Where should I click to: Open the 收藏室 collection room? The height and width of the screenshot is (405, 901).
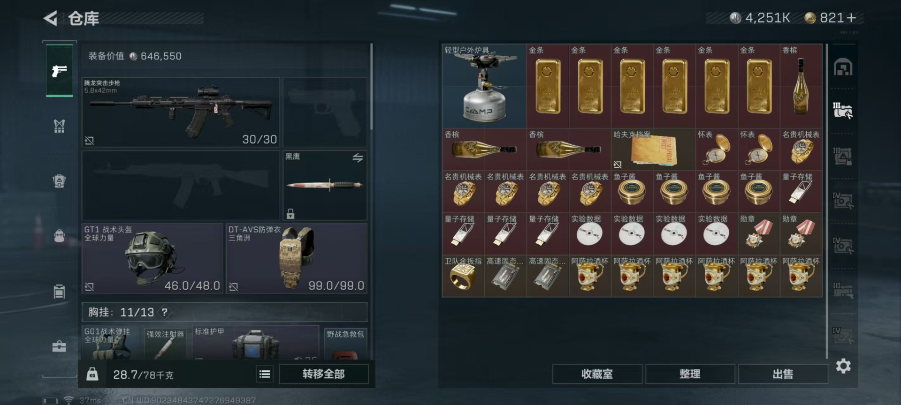597,374
